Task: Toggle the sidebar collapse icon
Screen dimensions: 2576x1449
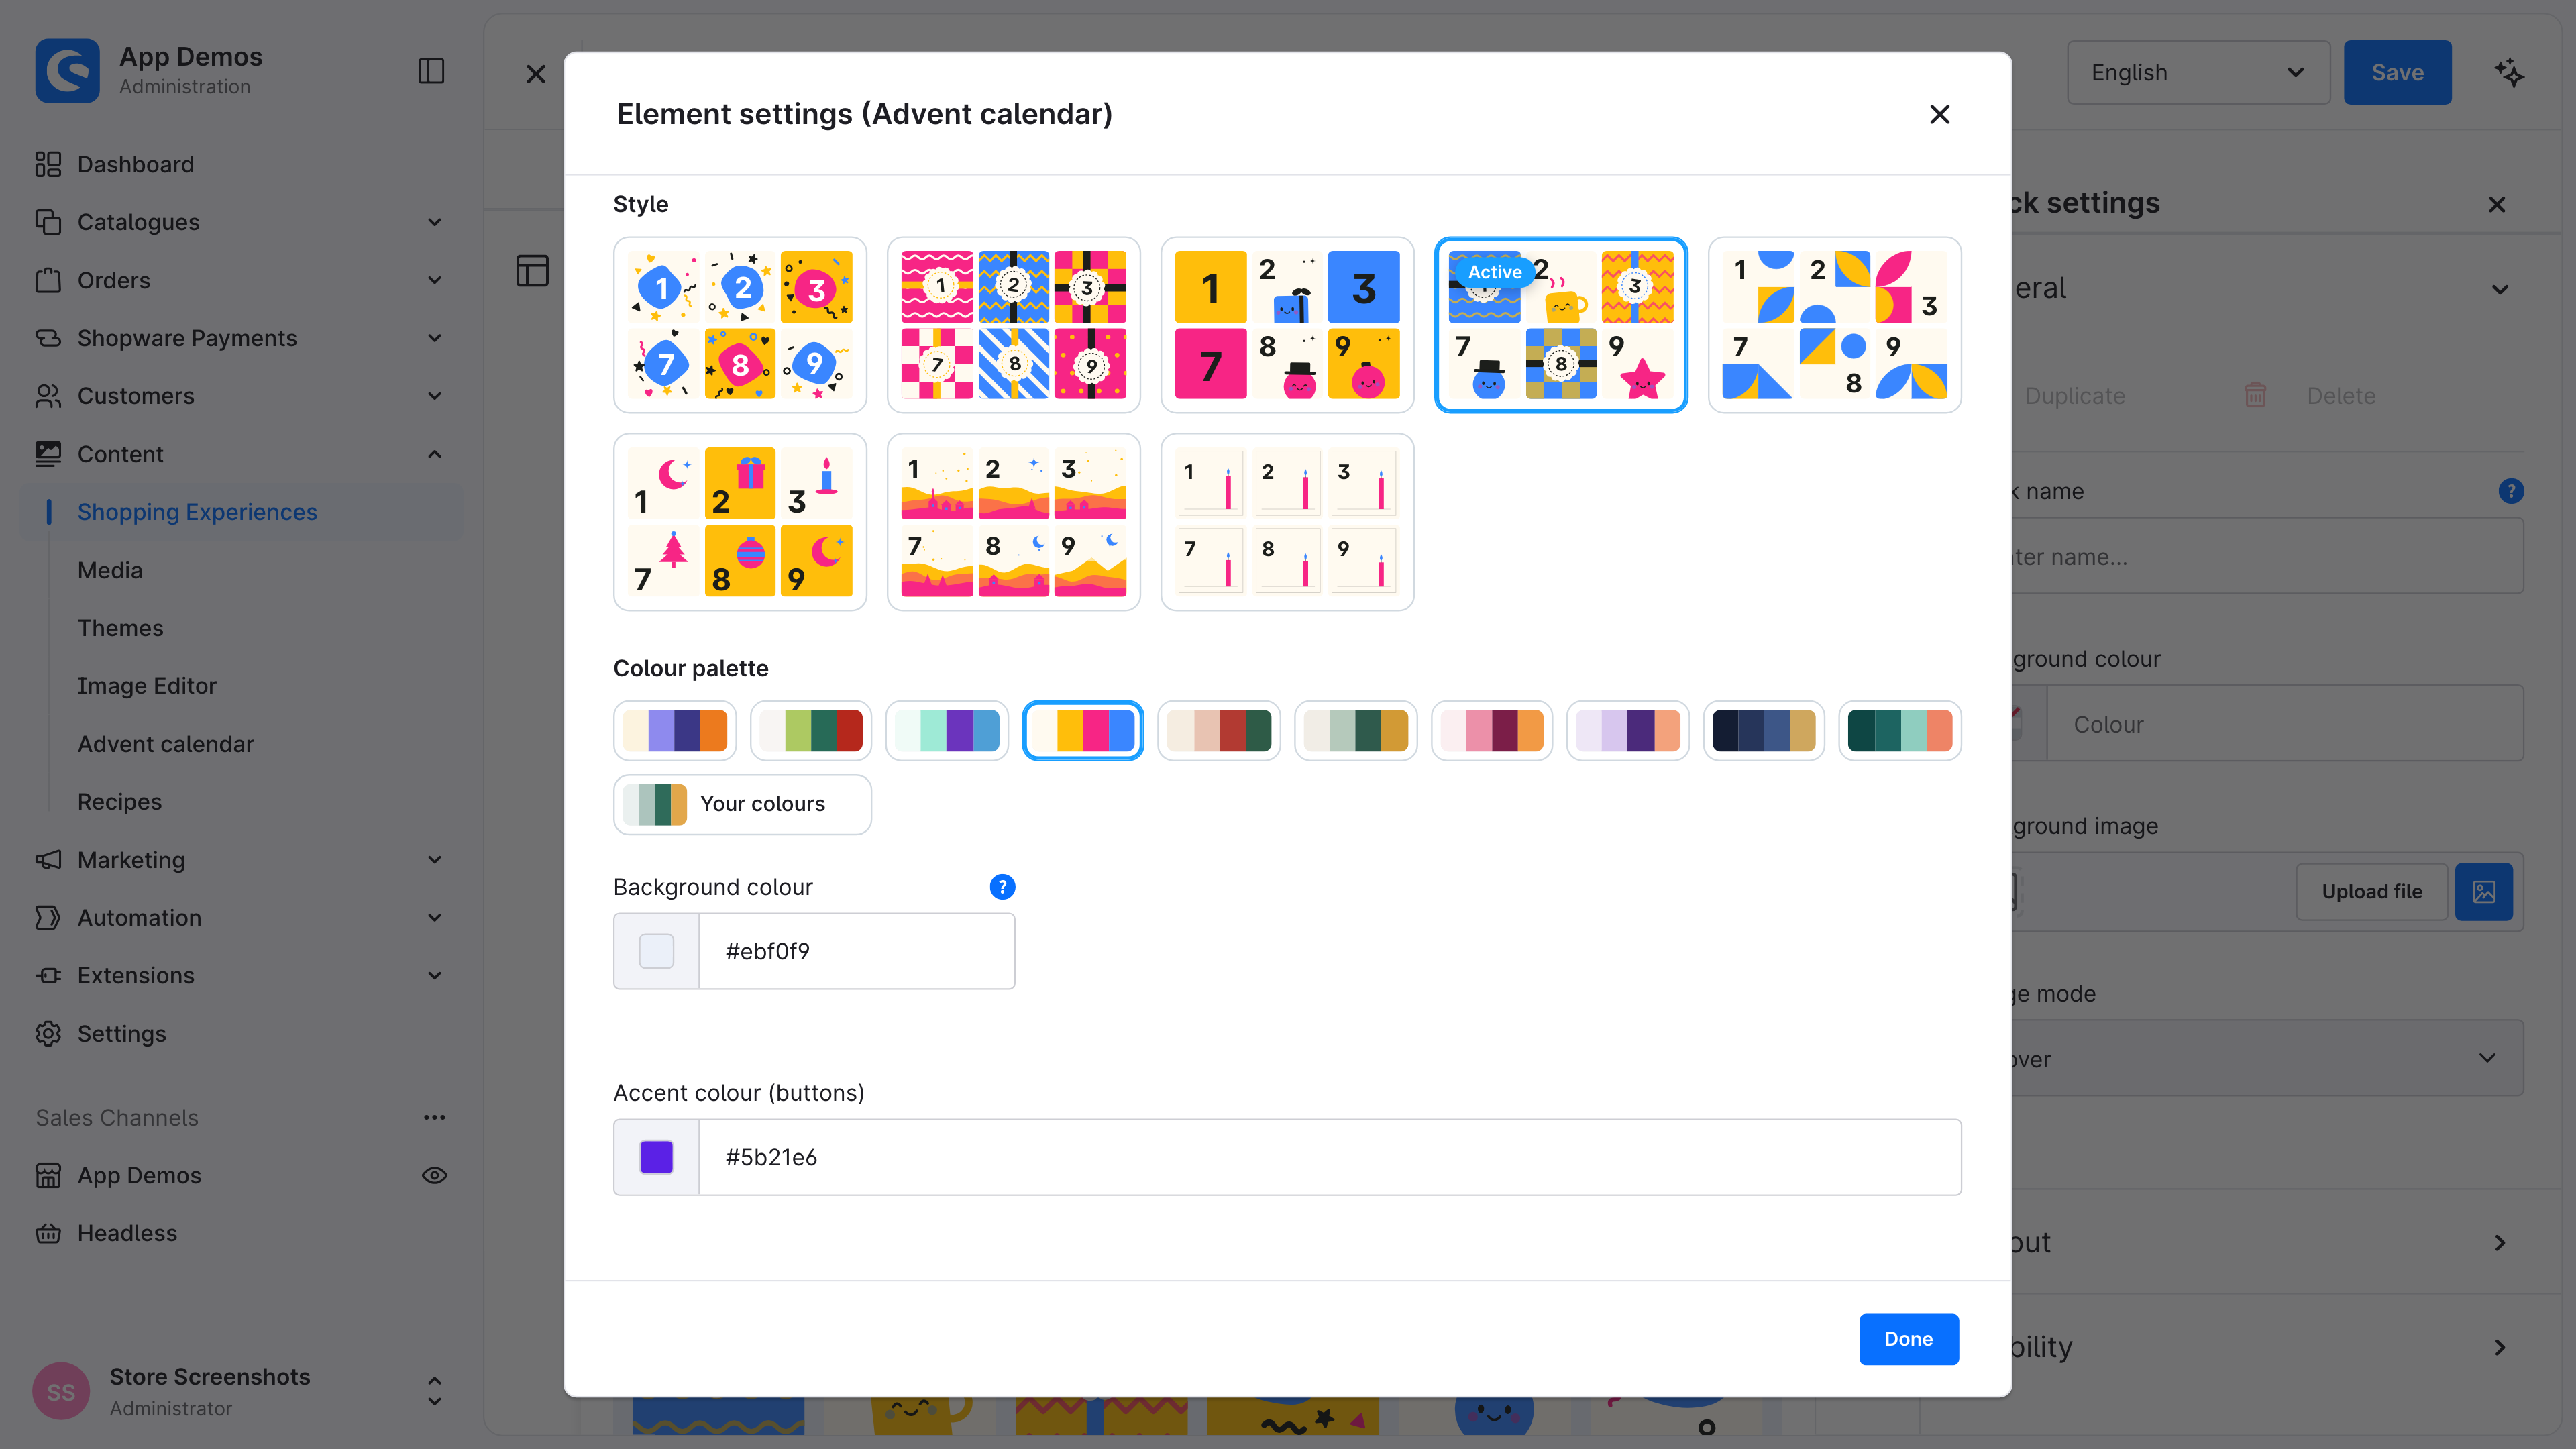Action: tap(431, 71)
